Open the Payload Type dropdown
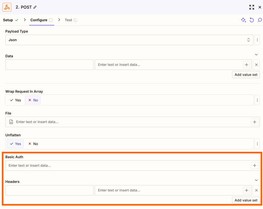Screen dimensions: 263x209 coord(129,40)
